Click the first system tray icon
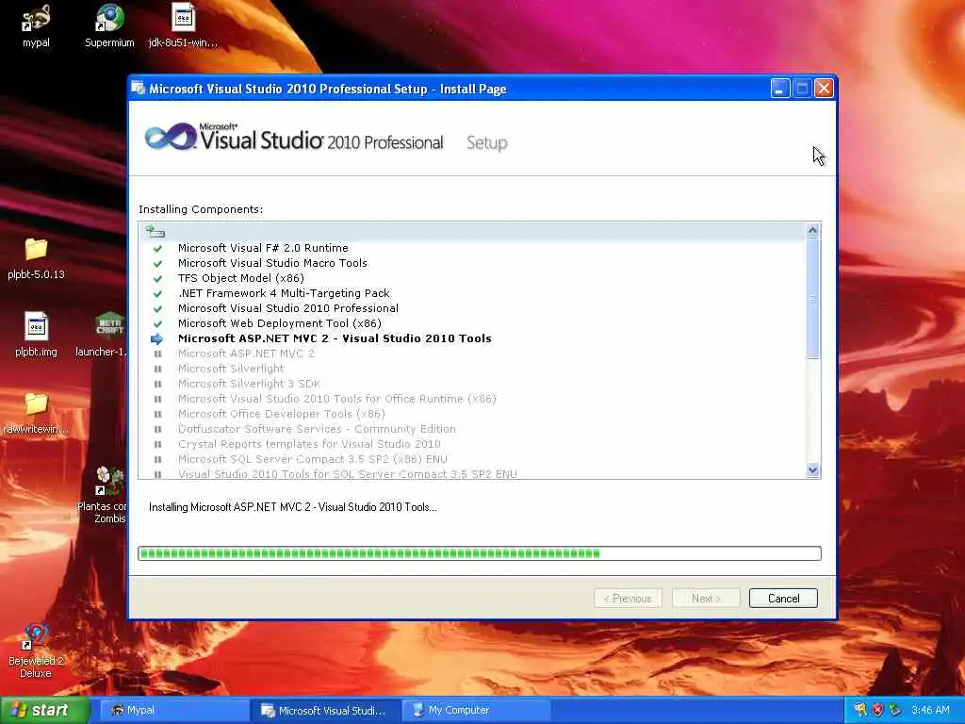This screenshot has height=724, width=965. 860,710
